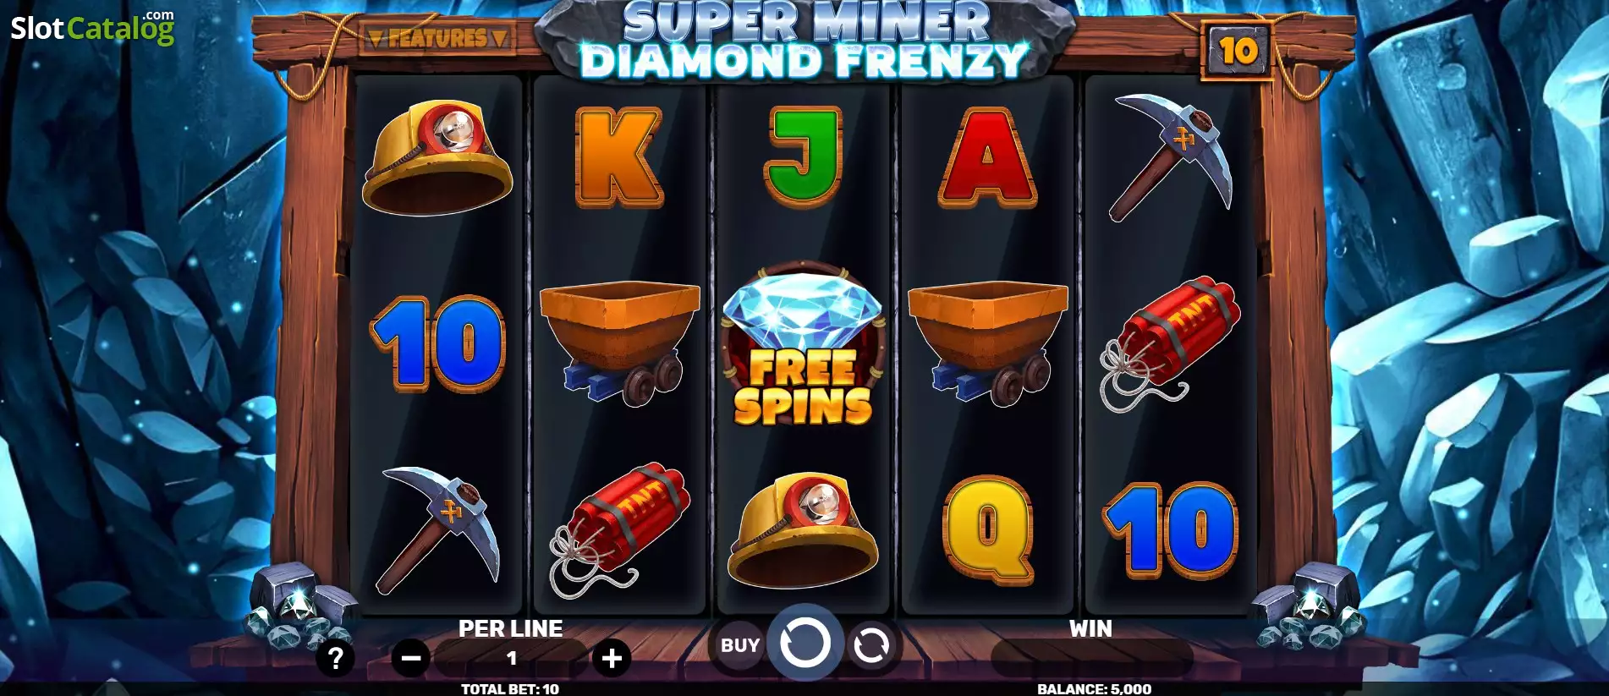Click the green J symbol

[804, 156]
